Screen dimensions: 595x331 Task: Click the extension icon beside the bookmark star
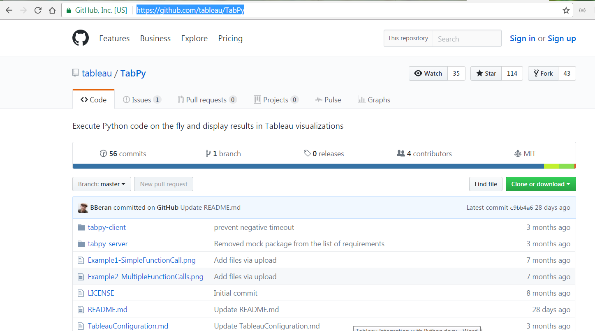click(582, 10)
